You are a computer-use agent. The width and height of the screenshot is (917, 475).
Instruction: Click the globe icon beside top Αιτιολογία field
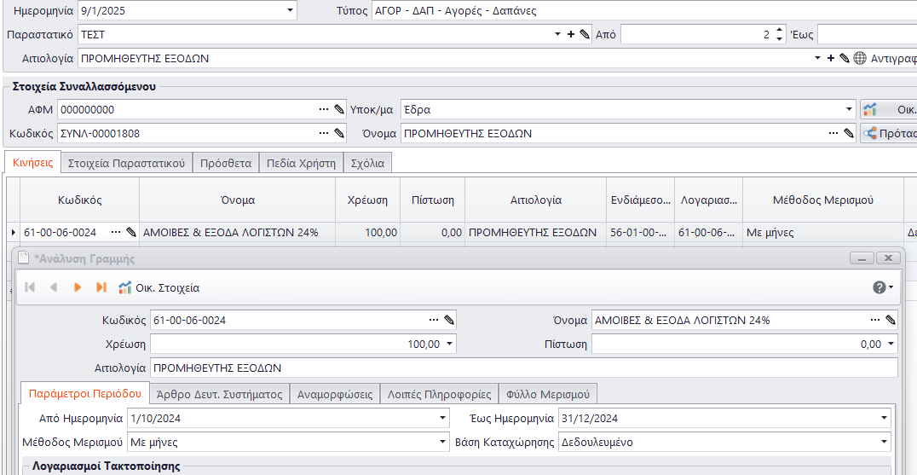tap(859, 59)
